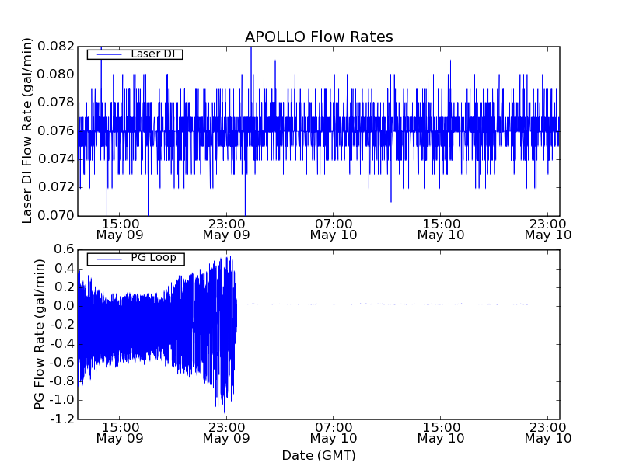Screen dimensions: 622x466
Task: Click the 'PG Flow Rate (gal/min)' axis label
Action: click(39, 335)
